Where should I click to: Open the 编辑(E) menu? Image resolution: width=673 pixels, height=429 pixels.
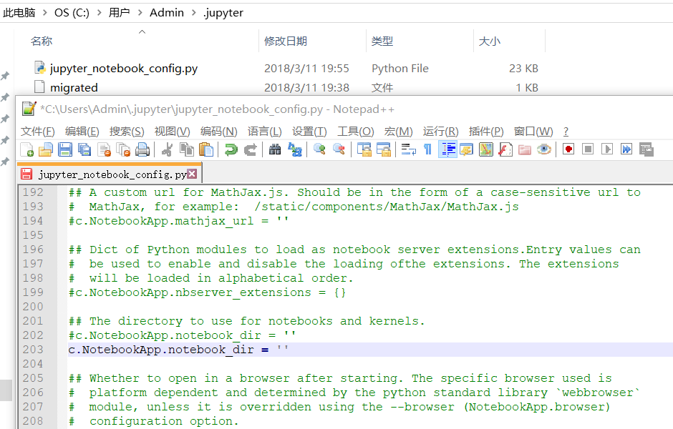[x=82, y=132]
